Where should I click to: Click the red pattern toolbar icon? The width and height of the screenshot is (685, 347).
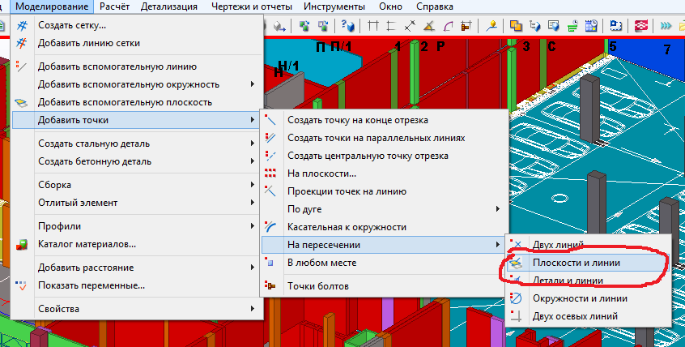[640, 26]
